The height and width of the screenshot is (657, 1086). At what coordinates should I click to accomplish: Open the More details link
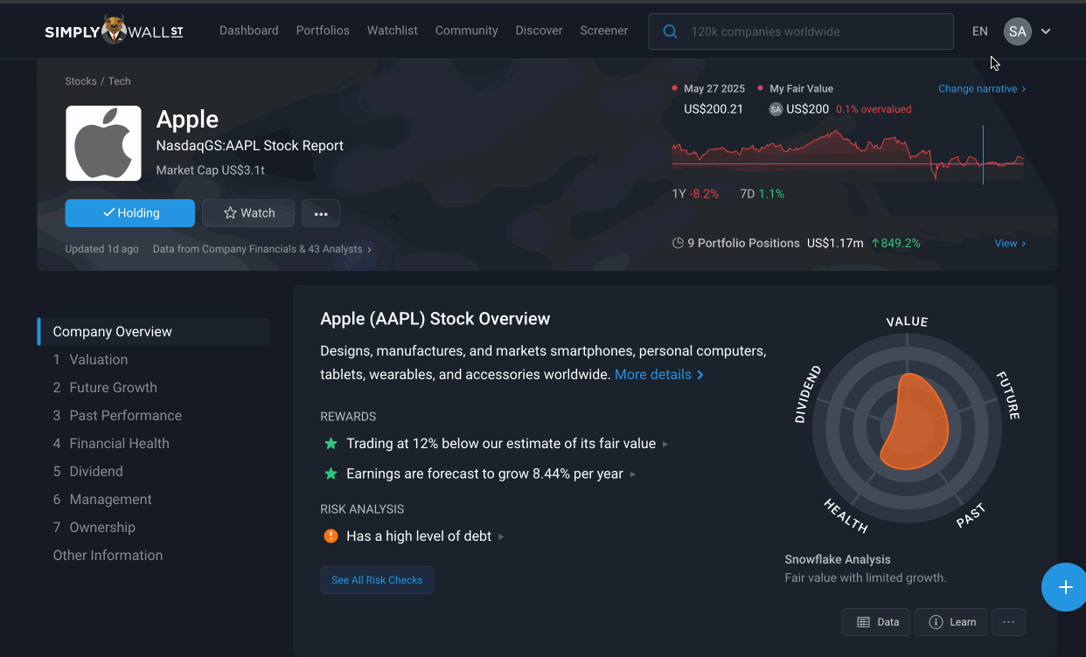[x=659, y=374]
